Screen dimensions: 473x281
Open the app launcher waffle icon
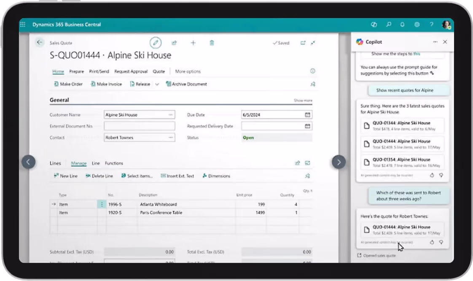pos(23,24)
